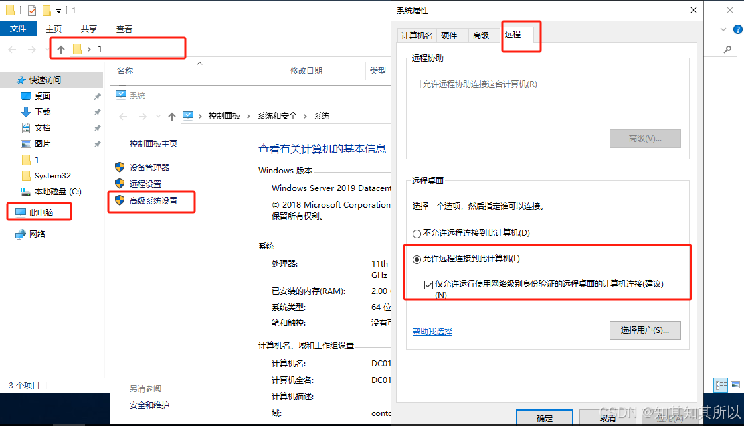Switch to details view icon in status bar

pos(721,385)
